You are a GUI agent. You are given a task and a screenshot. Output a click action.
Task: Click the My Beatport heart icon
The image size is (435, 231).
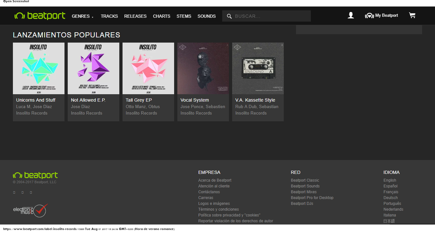369,16
